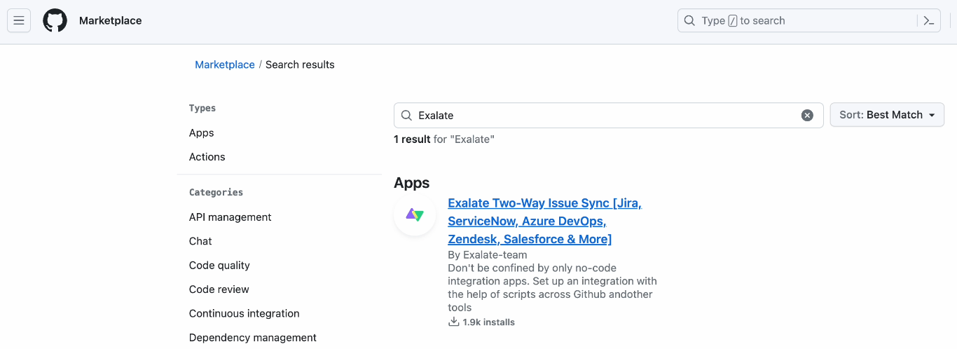957x349 pixels.
Task: Go to Marketplace breadcrumb link
Action: coord(225,64)
